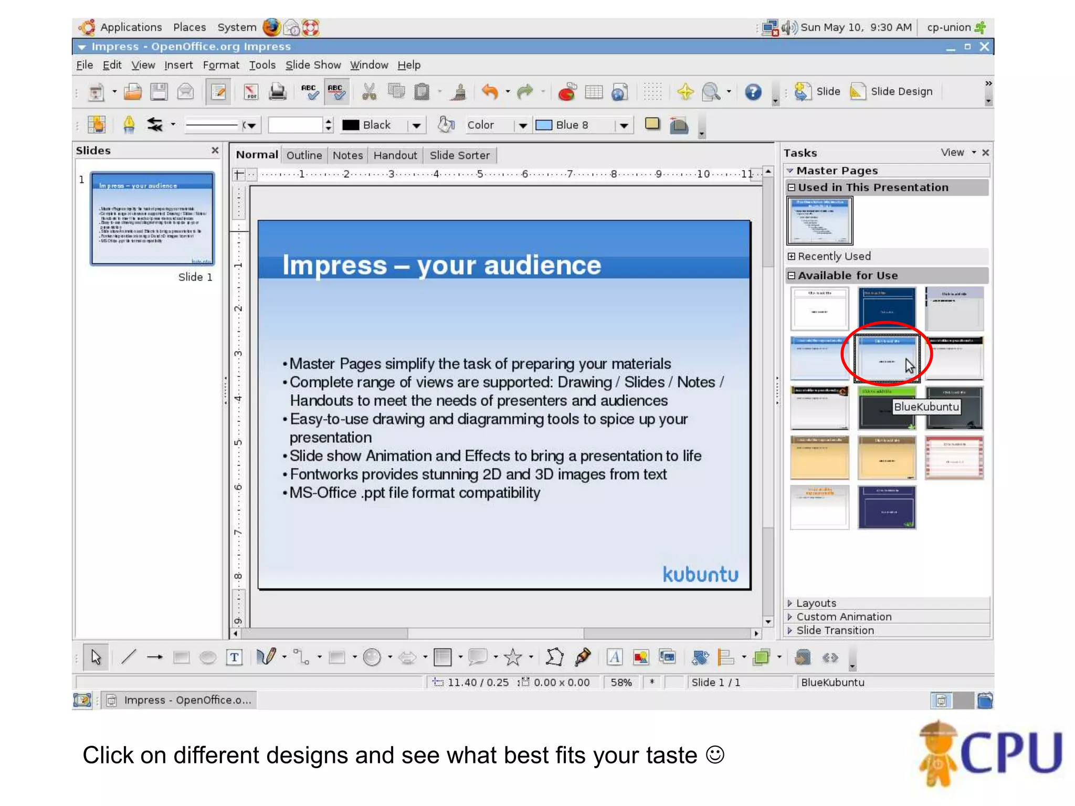Expand the Custom Animation panel
Image resolution: width=1075 pixels, height=806 pixels.
887,617
